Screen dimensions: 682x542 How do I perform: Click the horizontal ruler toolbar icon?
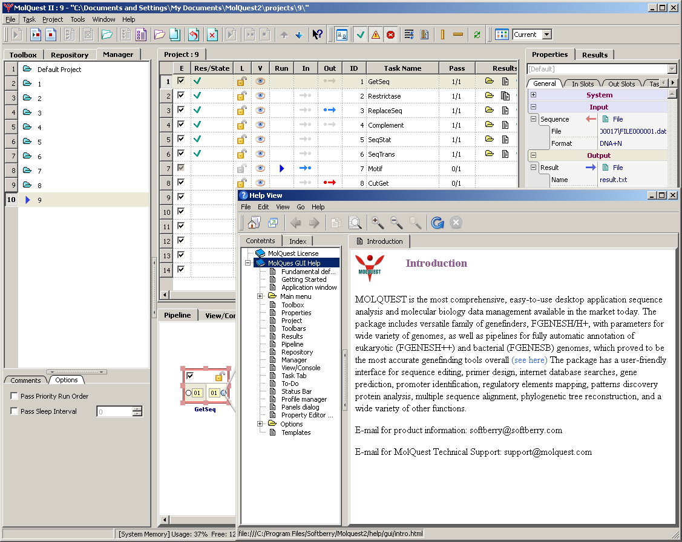(458, 34)
